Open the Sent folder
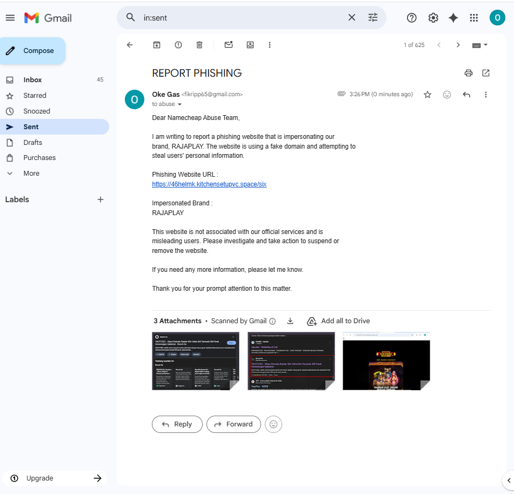This screenshot has height=494, width=514. pyautogui.click(x=54, y=127)
